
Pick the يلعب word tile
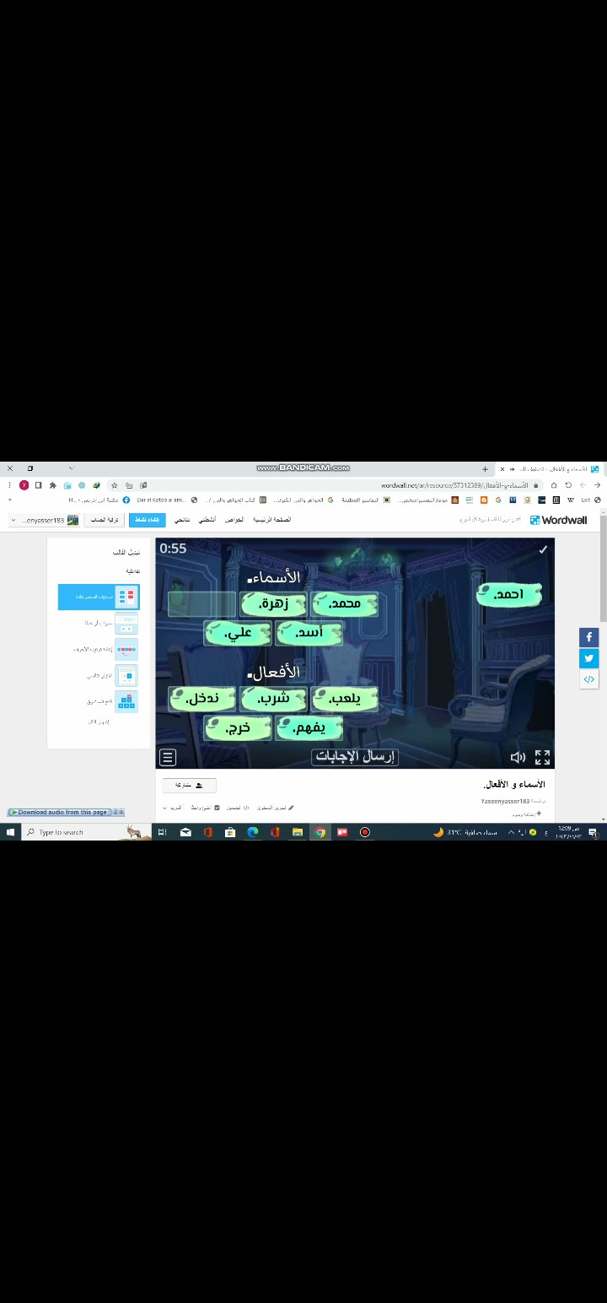coord(345,698)
